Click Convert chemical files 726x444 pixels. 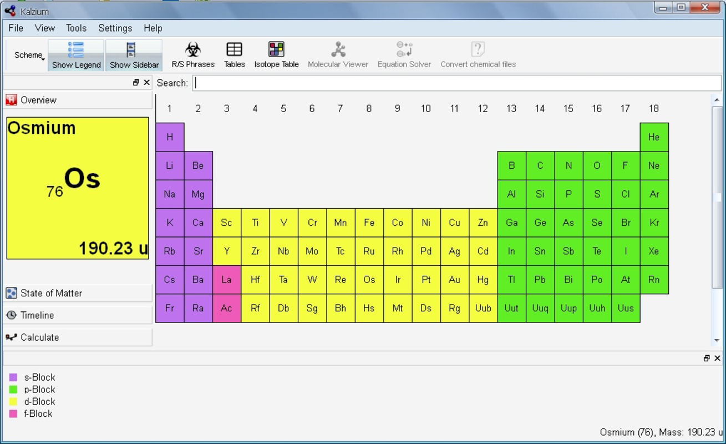pyautogui.click(x=478, y=55)
